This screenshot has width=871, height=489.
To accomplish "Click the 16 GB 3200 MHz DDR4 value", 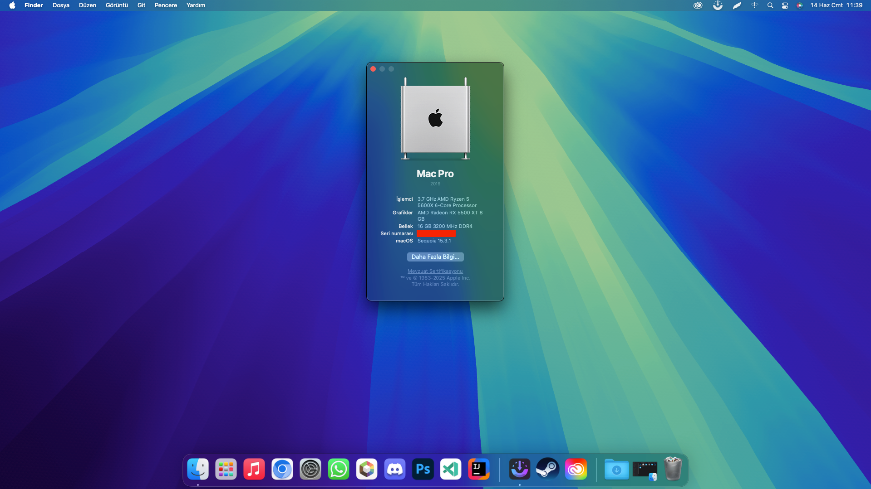I will click(x=445, y=227).
